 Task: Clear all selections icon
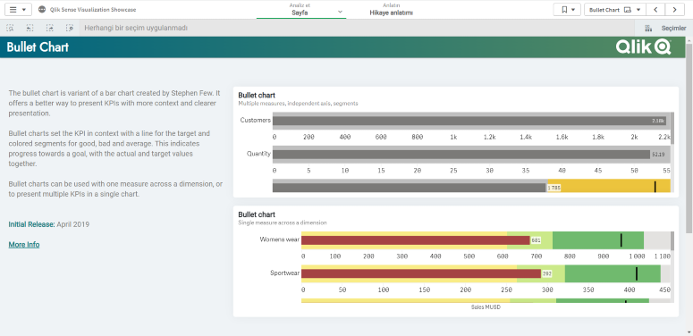click(70, 28)
